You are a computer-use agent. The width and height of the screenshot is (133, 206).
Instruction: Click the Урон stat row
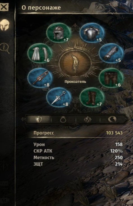click(78, 144)
